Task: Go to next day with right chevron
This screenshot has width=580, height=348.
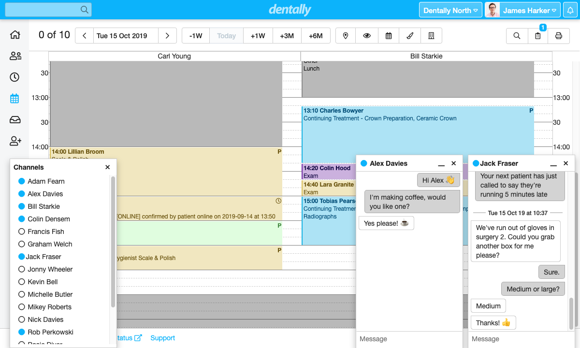Action: pos(167,36)
